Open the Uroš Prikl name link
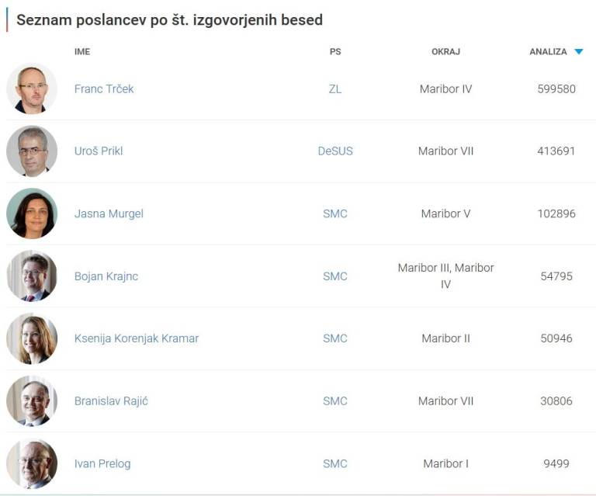Image resolution: width=596 pixels, height=496 pixels. 99,151
